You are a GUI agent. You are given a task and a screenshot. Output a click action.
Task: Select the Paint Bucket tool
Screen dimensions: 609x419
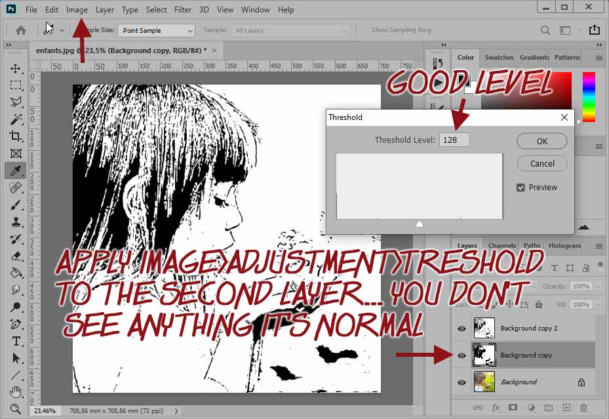16,273
